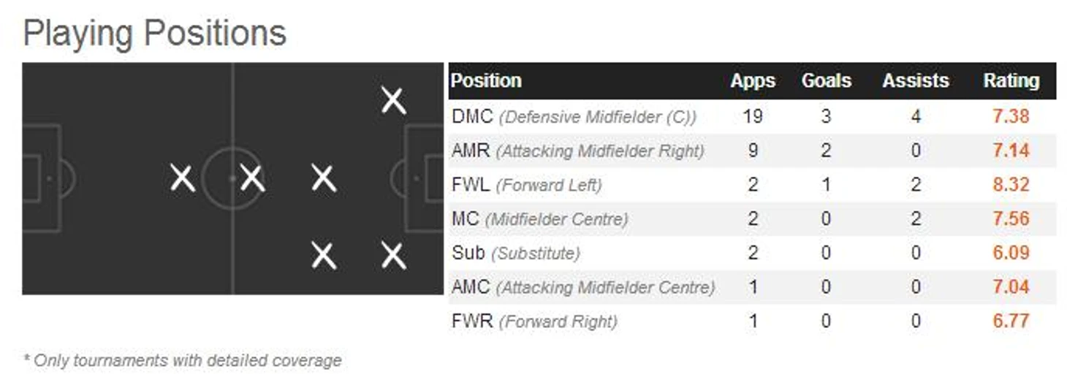1067x377 pixels.
Task: Select the central X marker nearest the right penalty arc
Action: [323, 178]
